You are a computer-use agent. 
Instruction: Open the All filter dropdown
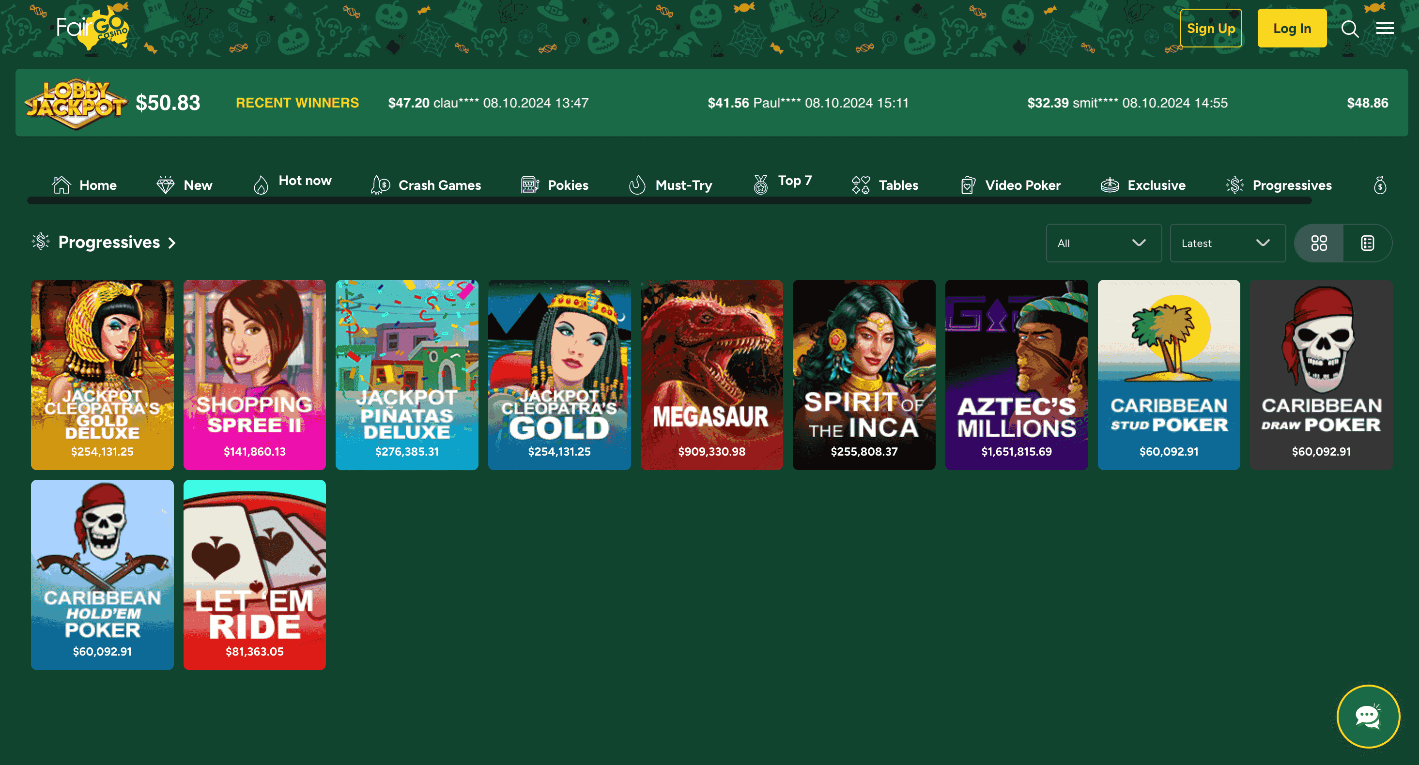tap(1104, 243)
